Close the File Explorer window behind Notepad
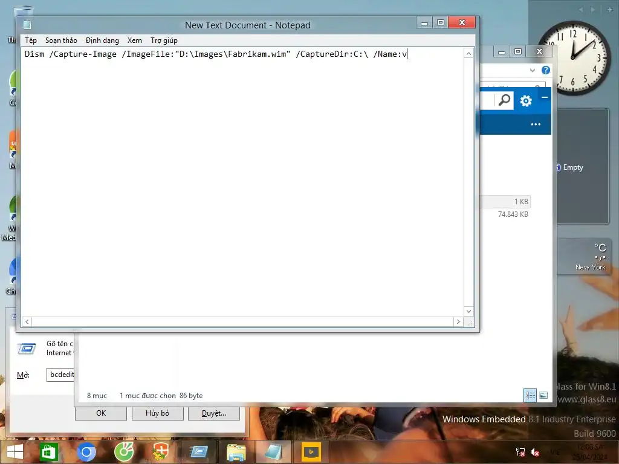 (x=539, y=52)
